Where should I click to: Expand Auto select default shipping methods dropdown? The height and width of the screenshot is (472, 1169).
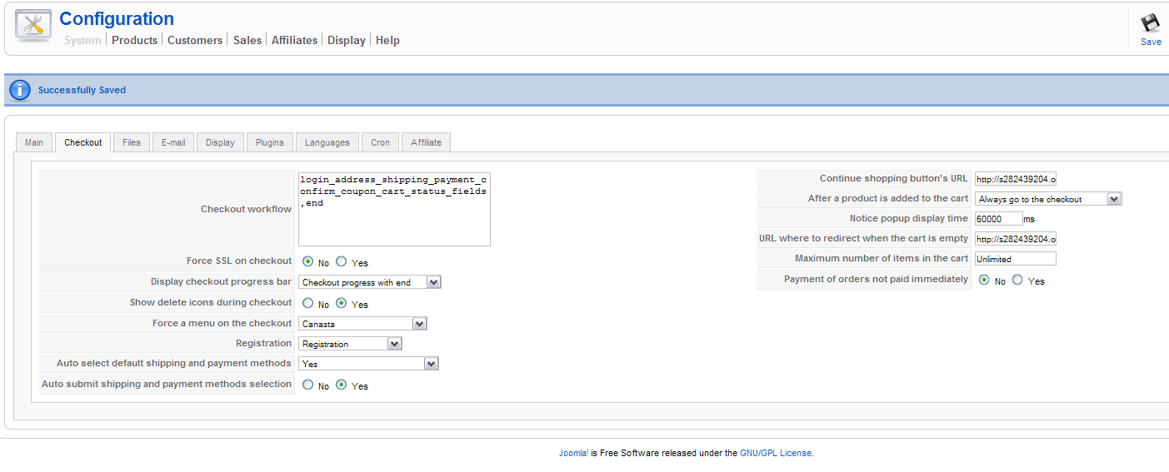click(x=431, y=364)
